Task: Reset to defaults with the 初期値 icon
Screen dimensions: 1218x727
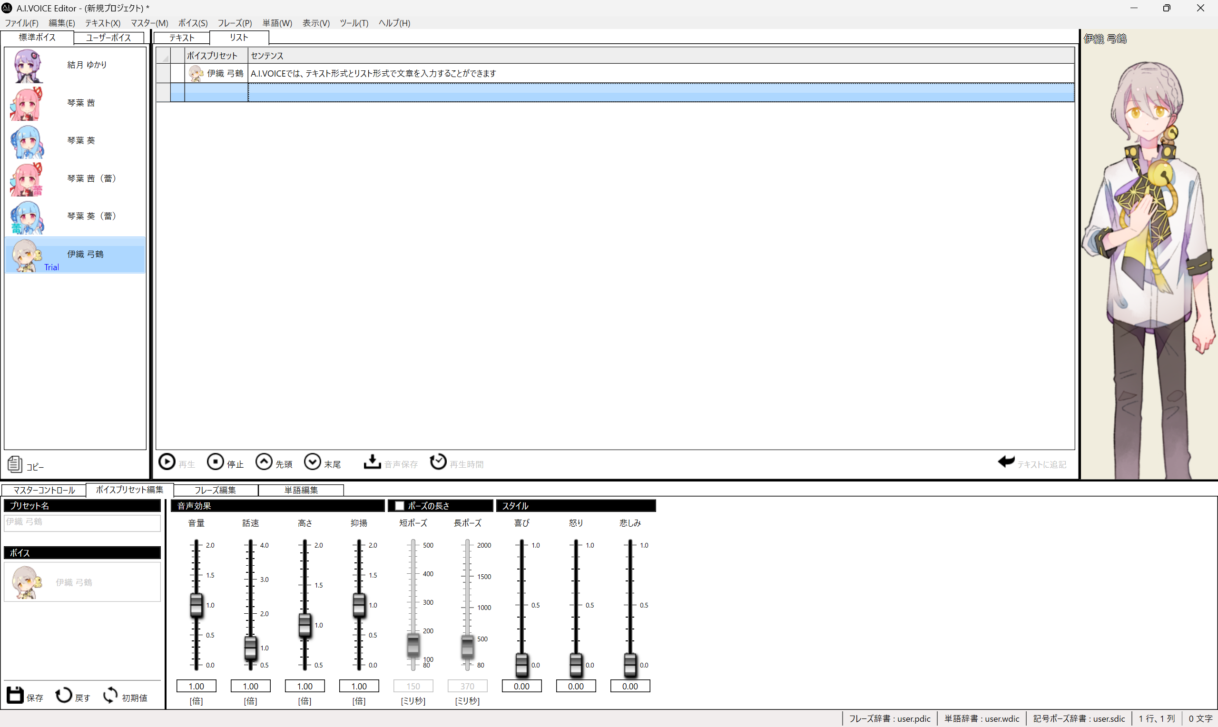Action: [x=111, y=695]
